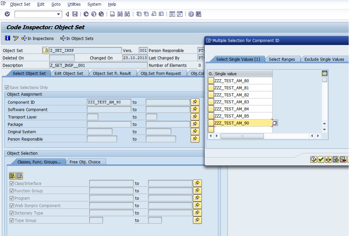Click the Save diskette icon
The width and height of the screenshot is (349, 236).
tap(75, 14)
